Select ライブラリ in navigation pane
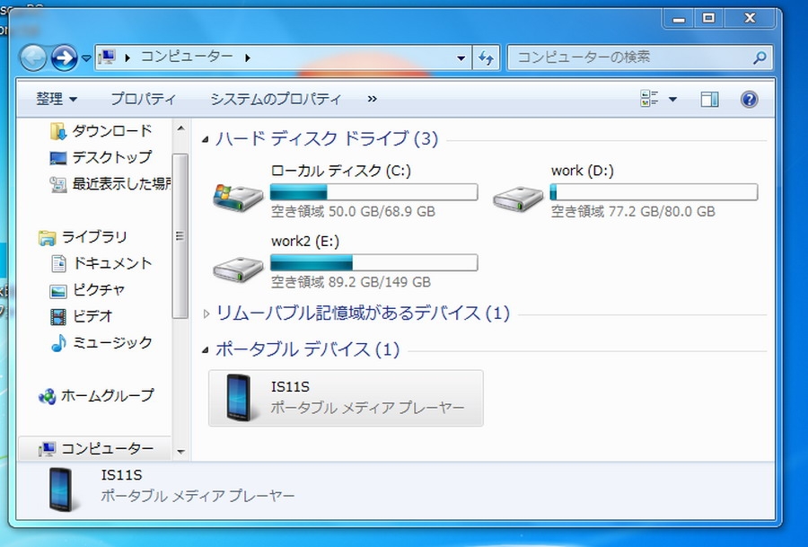 click(94, 236)
